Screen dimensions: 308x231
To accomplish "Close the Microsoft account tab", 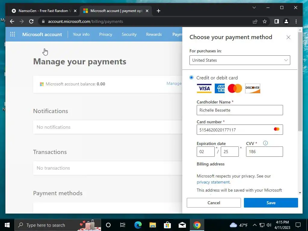I will pyautogui.click(x=147, y=11).
